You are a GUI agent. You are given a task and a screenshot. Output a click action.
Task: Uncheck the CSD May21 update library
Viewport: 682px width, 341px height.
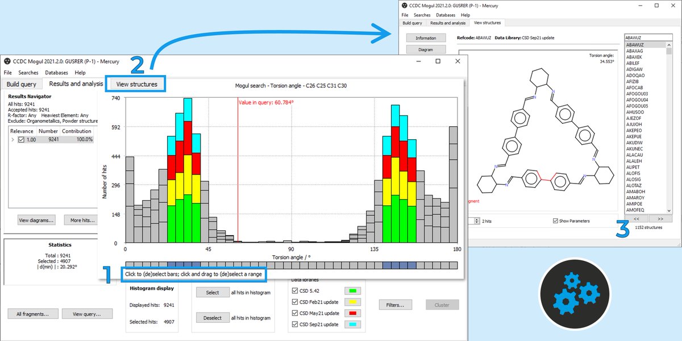294,313
